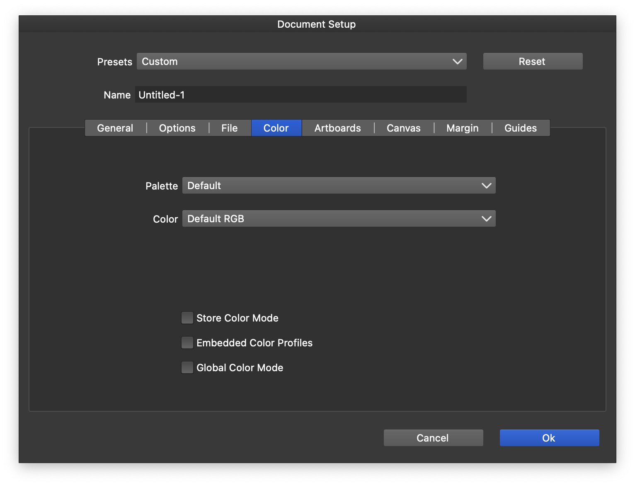Switch to the General tab
Viewport: 635px width, 485px height.
(x=115, y=128)
